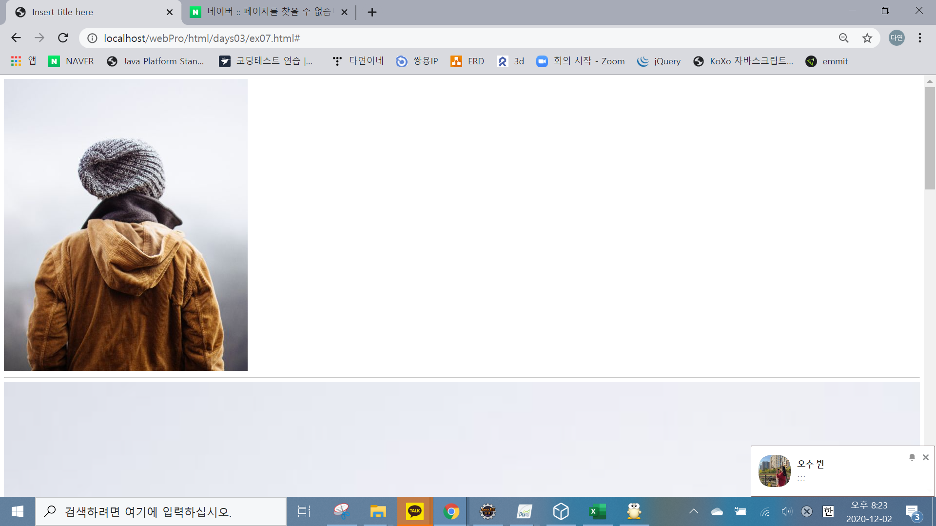Open a new browser tab

[372, 12]
